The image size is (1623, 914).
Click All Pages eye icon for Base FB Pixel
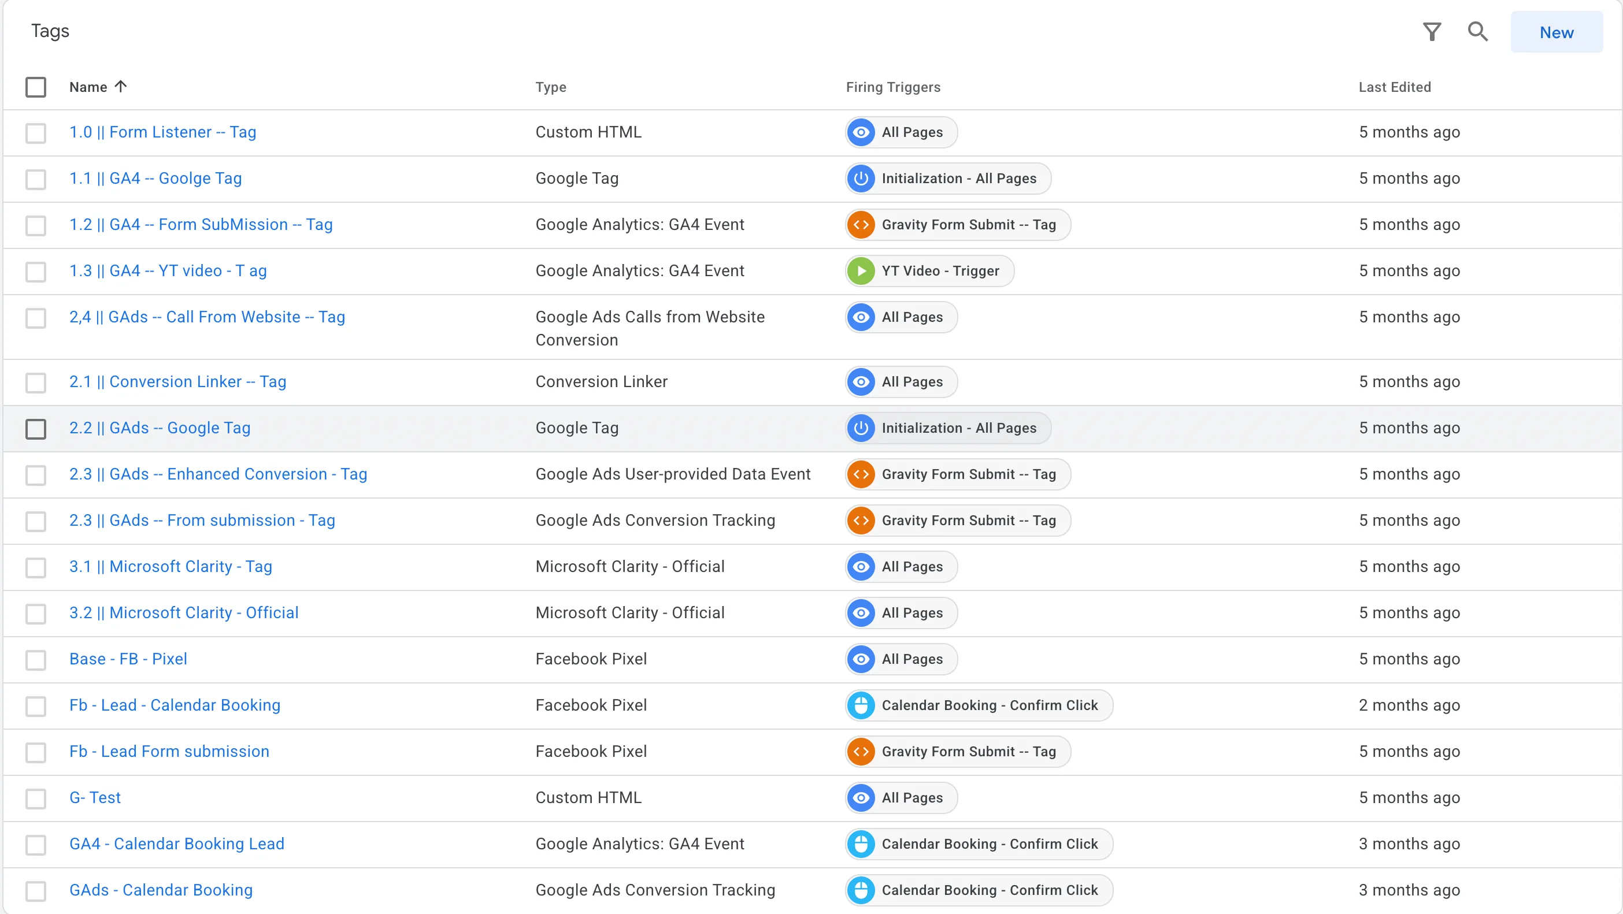(861, 659)
